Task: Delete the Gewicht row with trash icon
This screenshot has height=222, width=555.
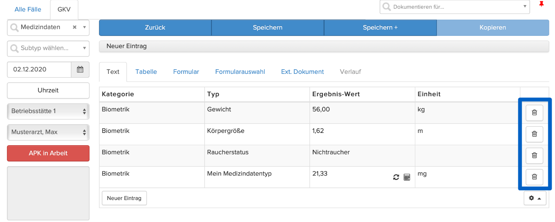Action: pyautogui.click(x=534, y=112)
